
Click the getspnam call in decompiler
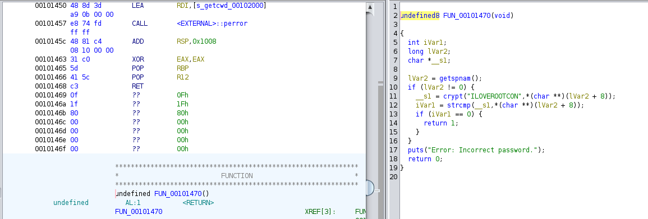[x=455, y=78]
